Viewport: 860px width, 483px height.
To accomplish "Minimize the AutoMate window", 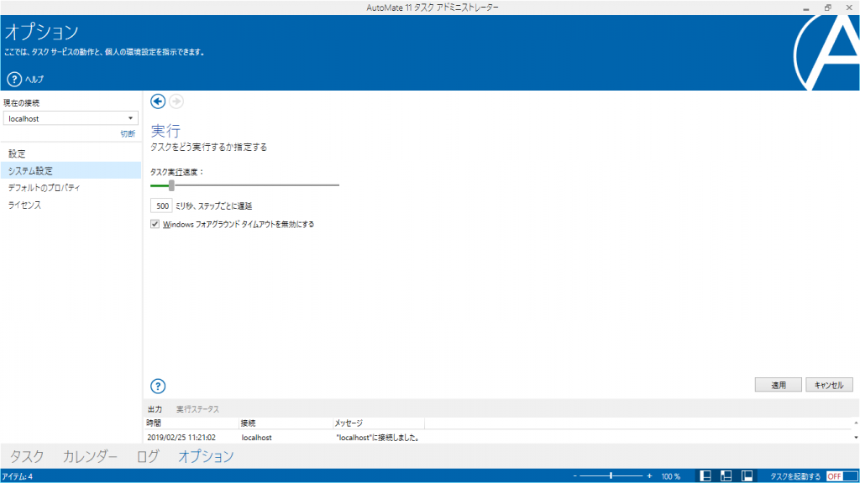I will [x=806, y=8].
